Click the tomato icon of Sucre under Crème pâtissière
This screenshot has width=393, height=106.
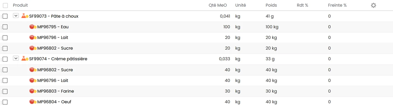coord(32,70)
